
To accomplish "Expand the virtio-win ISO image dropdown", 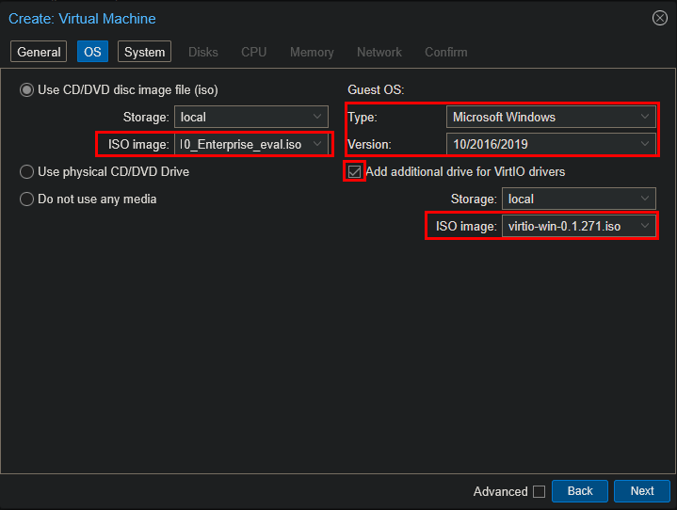I will (645, 227).
